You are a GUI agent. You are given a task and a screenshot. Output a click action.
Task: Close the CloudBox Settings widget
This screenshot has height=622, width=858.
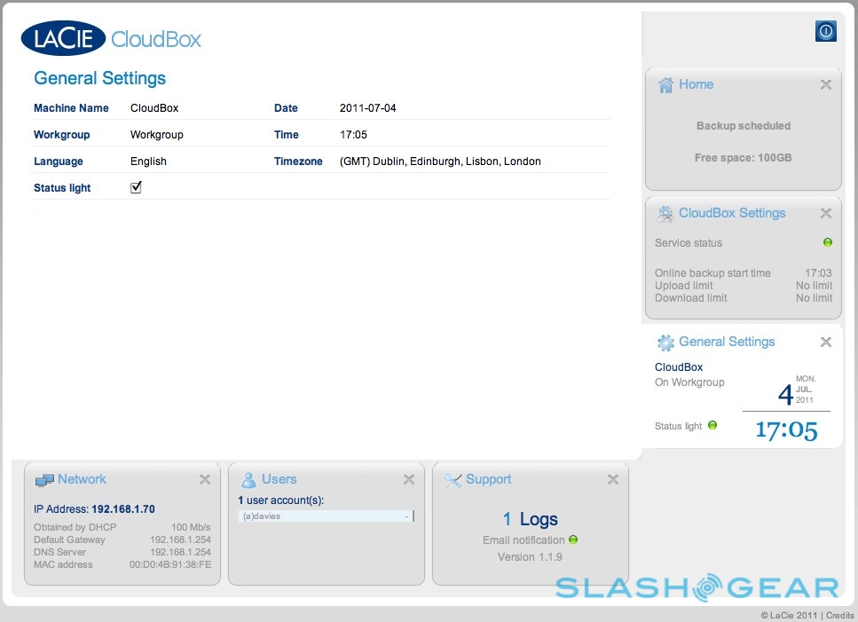(826, 214)
